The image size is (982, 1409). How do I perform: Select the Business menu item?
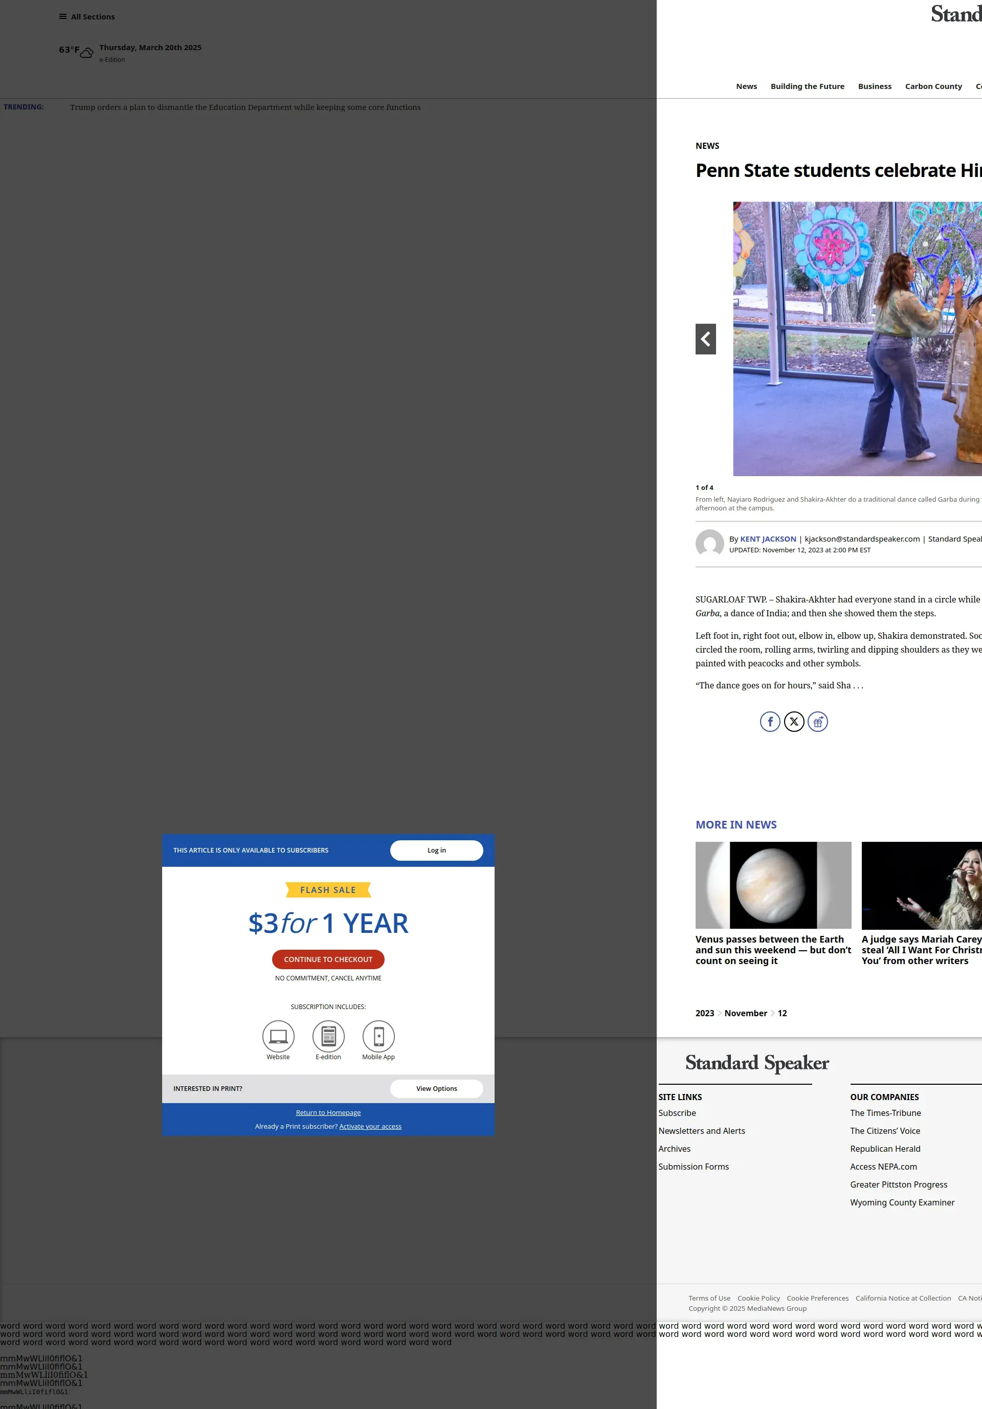point(875,86)
